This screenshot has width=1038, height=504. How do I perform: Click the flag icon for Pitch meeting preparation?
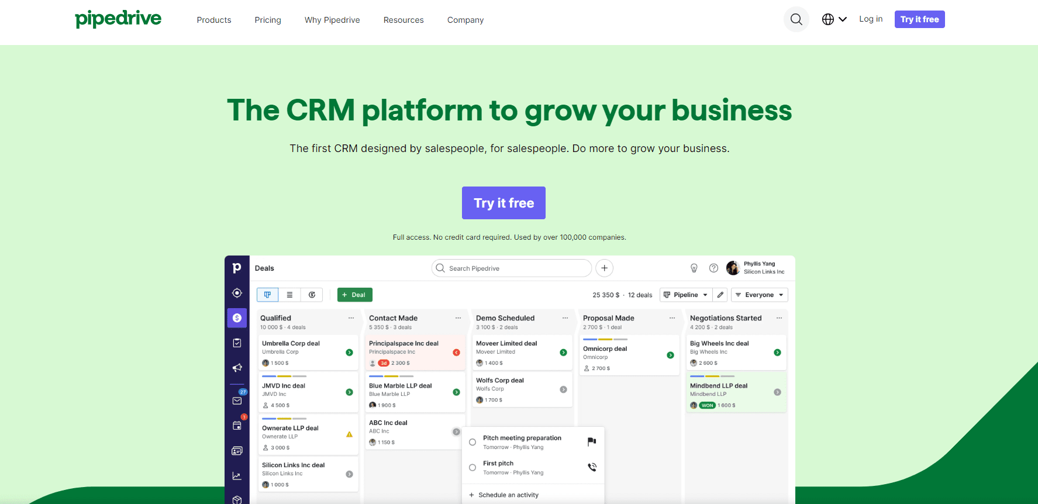[592, 441]
